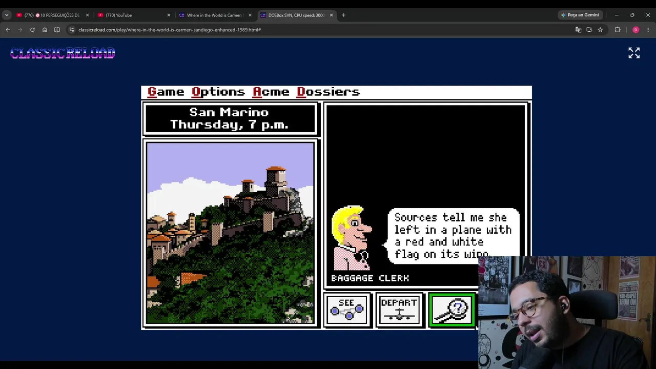Click the Classic Reload logo
656x369 pixels.
tap(63, 53)
